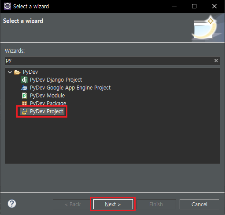Close the Select a wizard dialog
This screenshot has width=225, height=215.
[214, 6]
